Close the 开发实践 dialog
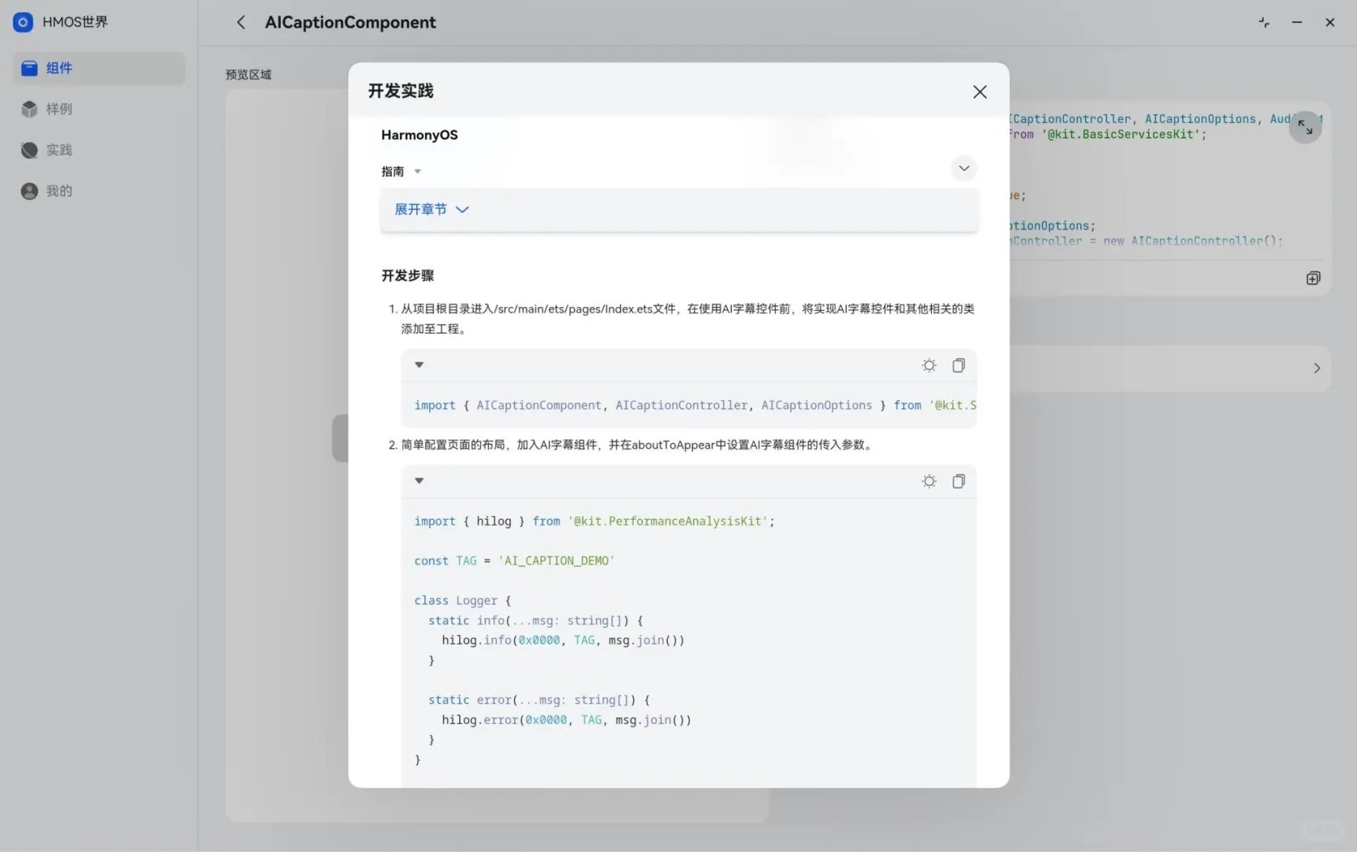This screenshot has width=1357, height=852. point(979,92)
